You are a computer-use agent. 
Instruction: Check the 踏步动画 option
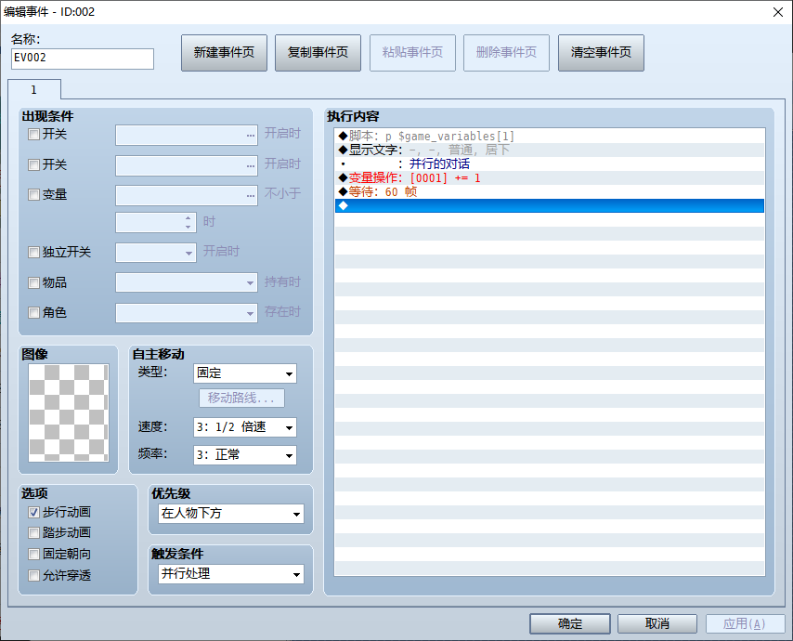point(33,532)
